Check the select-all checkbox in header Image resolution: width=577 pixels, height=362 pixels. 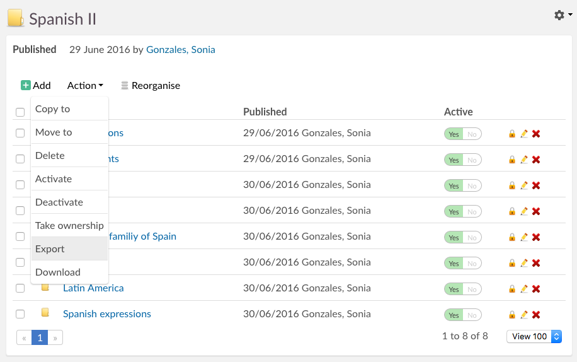[20, 112]
